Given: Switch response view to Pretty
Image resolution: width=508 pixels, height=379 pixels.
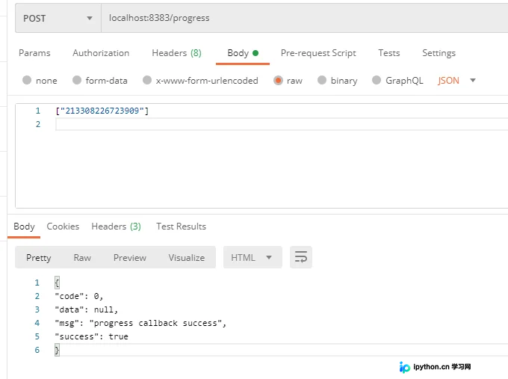Looking at the screenshot, I should point(39,258).
